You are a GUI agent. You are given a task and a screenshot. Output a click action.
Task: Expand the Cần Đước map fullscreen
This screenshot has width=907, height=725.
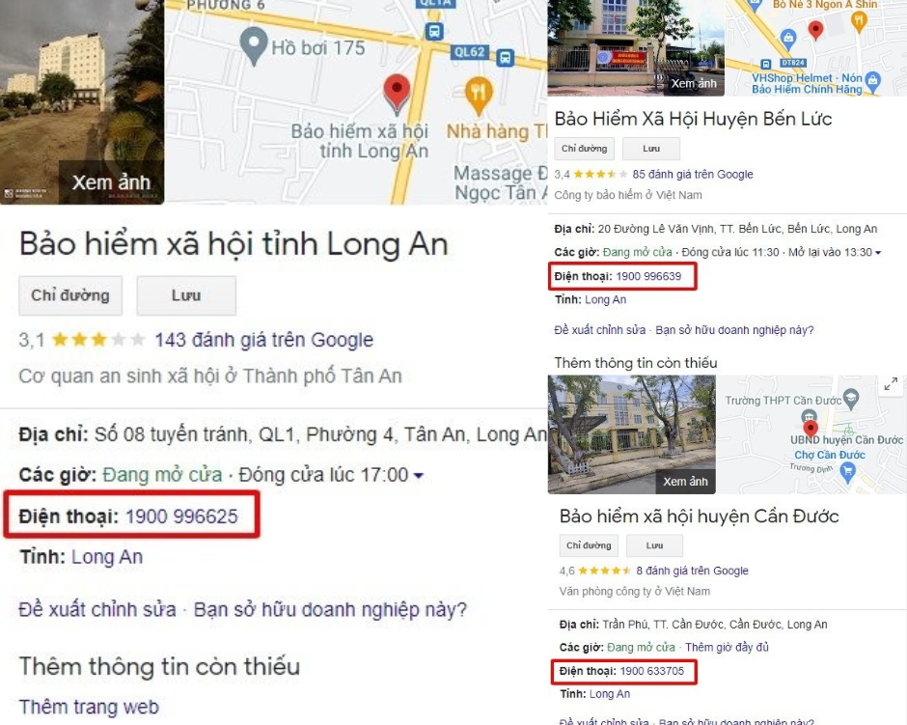(891, 384)
